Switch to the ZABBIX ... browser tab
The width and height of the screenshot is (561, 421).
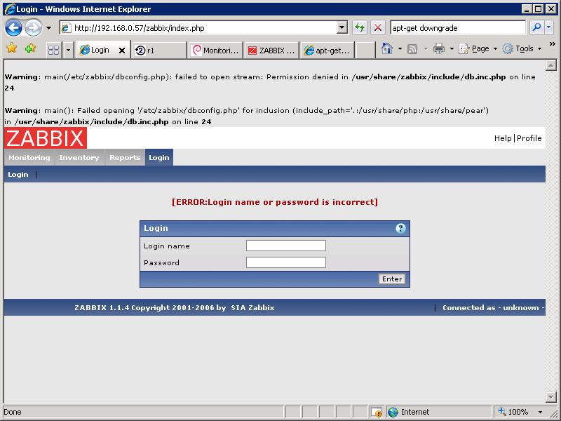click(272, 51)
